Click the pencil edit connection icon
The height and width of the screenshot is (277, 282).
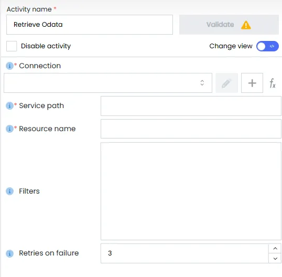pos(226,83)
